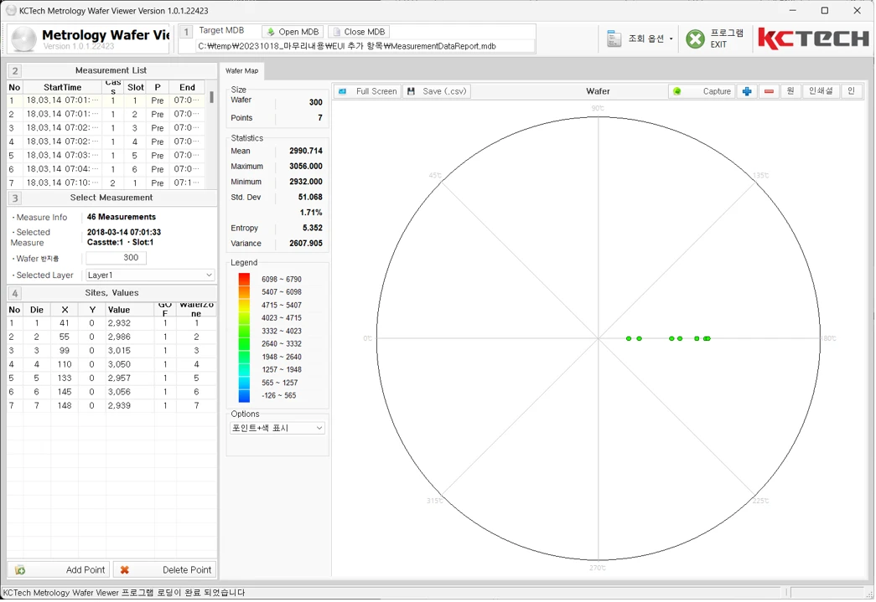Click the 원 toolbar button
The height and width of the screenshot is (602, 876).
790,91
